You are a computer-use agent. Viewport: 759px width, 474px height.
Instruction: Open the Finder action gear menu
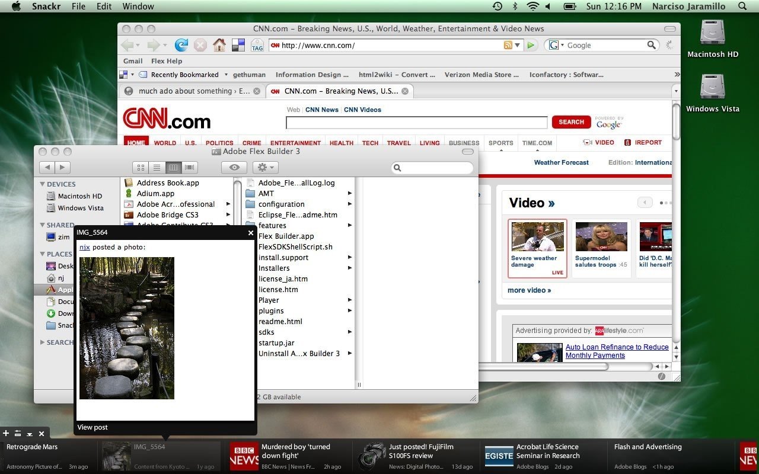click(265, 168)
